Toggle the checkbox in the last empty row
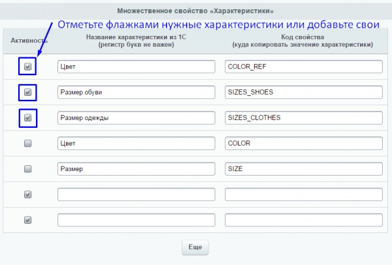The image size is (392, 265). tap(27, 220)
